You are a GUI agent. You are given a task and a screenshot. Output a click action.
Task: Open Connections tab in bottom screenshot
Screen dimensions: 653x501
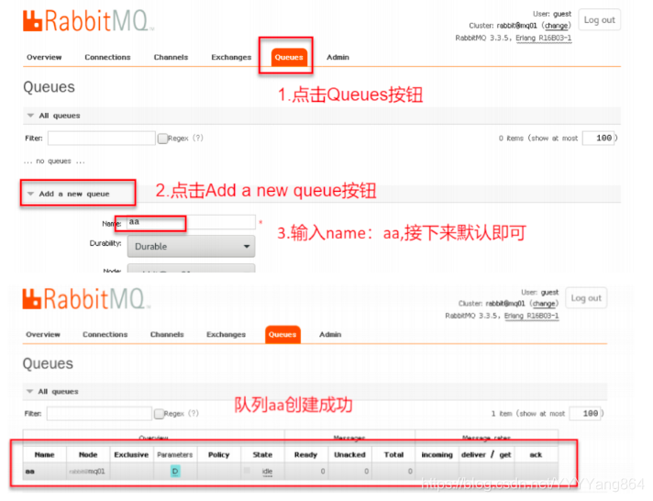coord(105,334)
